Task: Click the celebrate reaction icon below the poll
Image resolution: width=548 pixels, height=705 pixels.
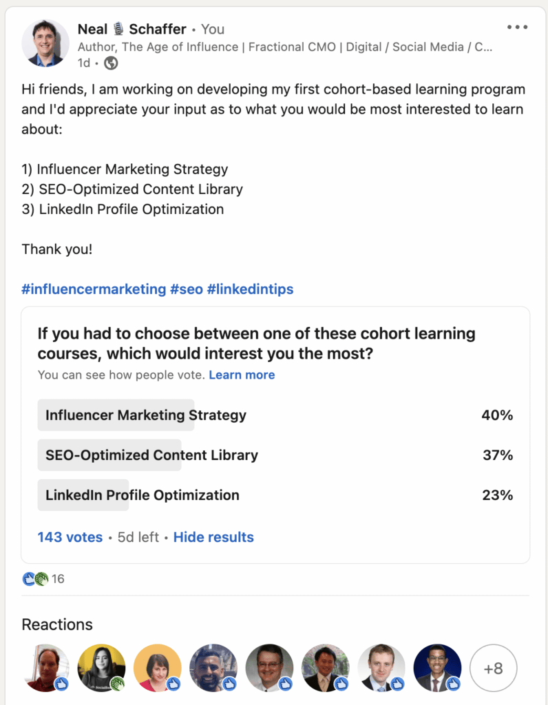Action: pyautogui.click(x=42, y=578)
